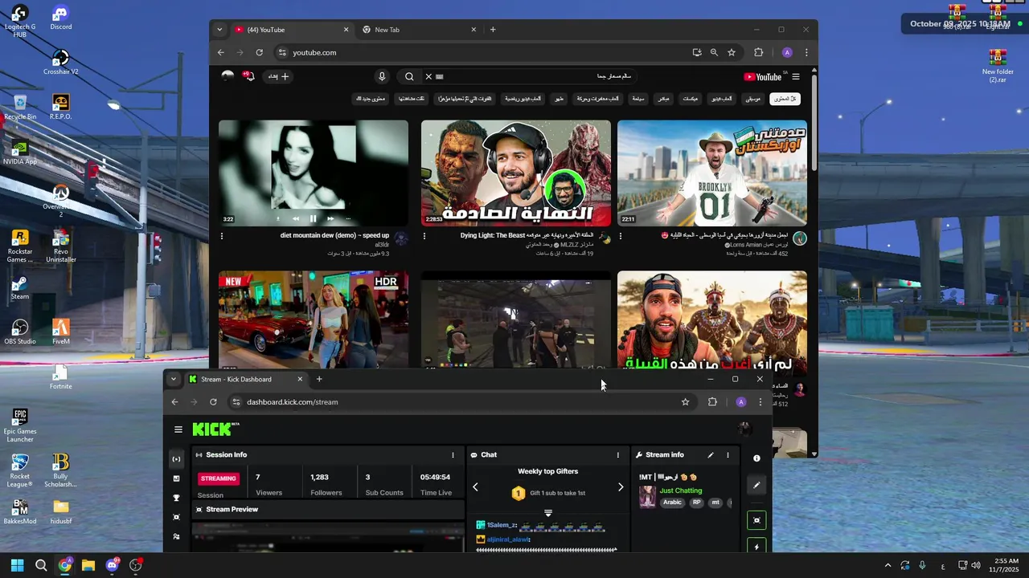Open the diet mountain dew video title
Viewport: 1029px width, 578px height.
click(334, 236)
